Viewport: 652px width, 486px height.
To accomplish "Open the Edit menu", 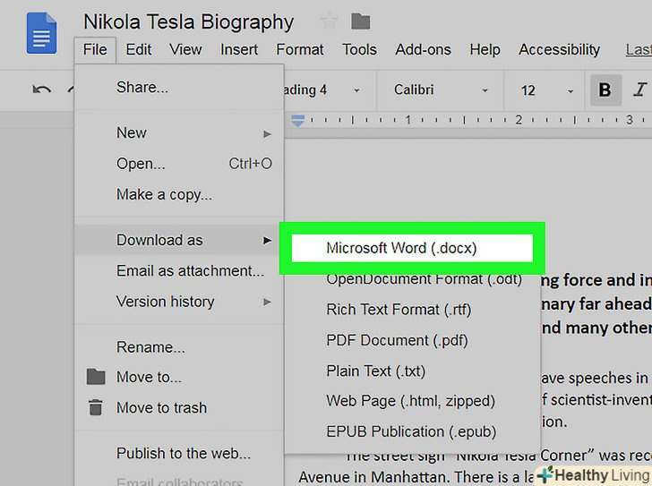I will (139, 50).
